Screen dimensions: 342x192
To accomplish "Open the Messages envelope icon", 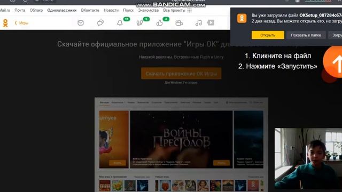I will pyautogui.click(x=81, y=22).
